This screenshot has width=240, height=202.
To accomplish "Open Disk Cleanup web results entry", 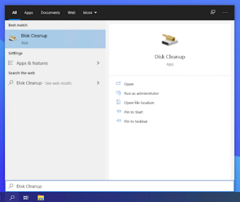I will coord(55,83).
